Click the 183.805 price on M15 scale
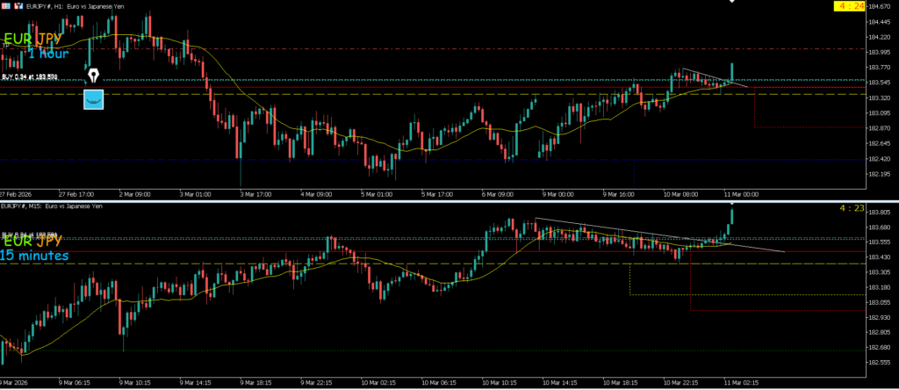This screenshot has width=899, height=390. click(881, 212)
